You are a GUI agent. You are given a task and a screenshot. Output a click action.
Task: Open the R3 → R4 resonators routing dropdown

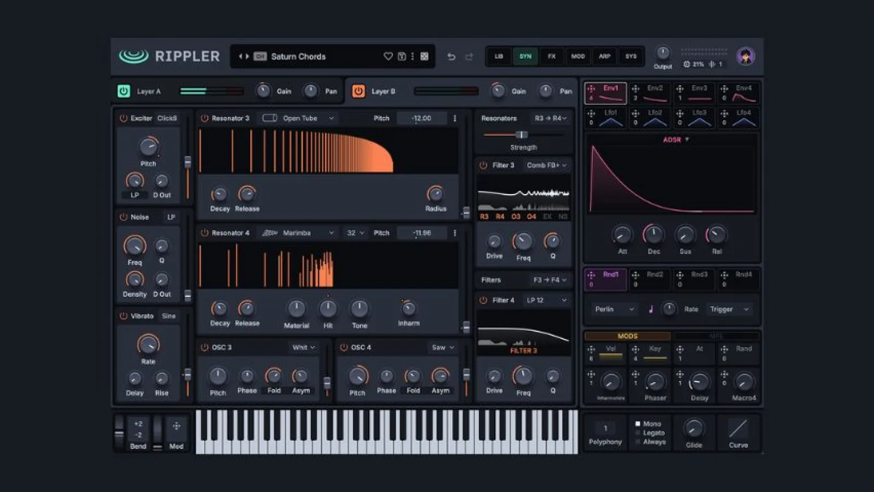[x=551, y=118]
